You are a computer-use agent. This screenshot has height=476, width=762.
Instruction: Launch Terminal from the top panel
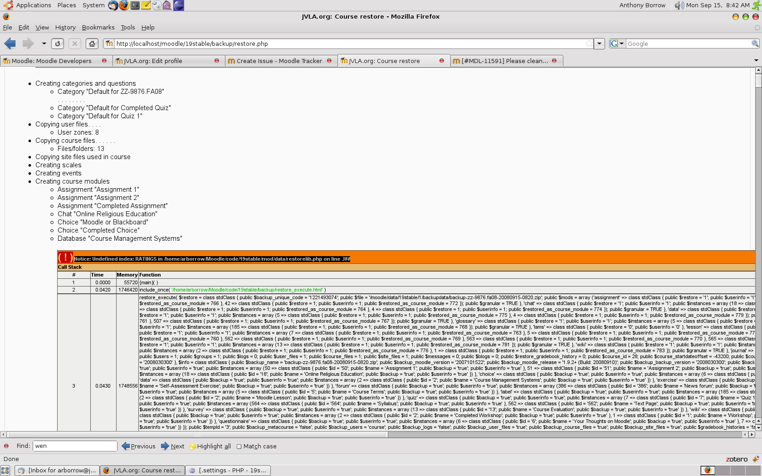click(x=135, y=5)
